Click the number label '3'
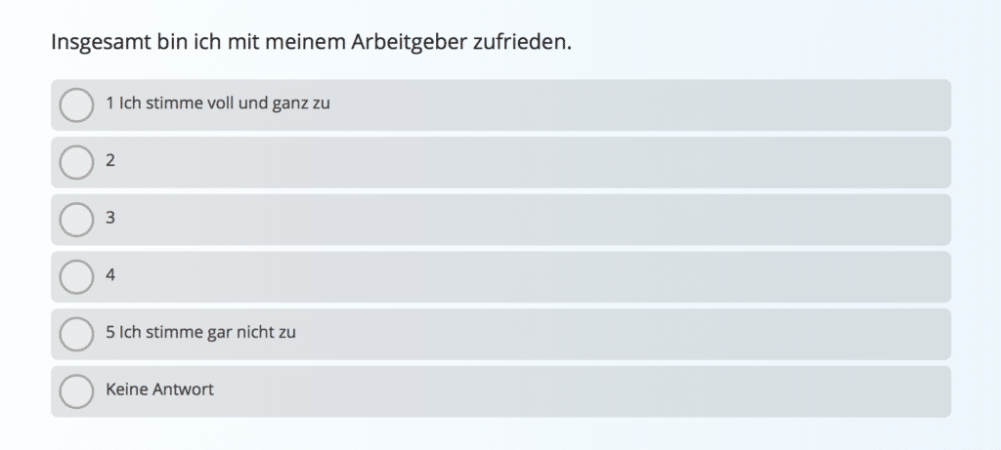The height and width of the screenshot is (450, 1001). pyautogui.click(x=110, y=219)
